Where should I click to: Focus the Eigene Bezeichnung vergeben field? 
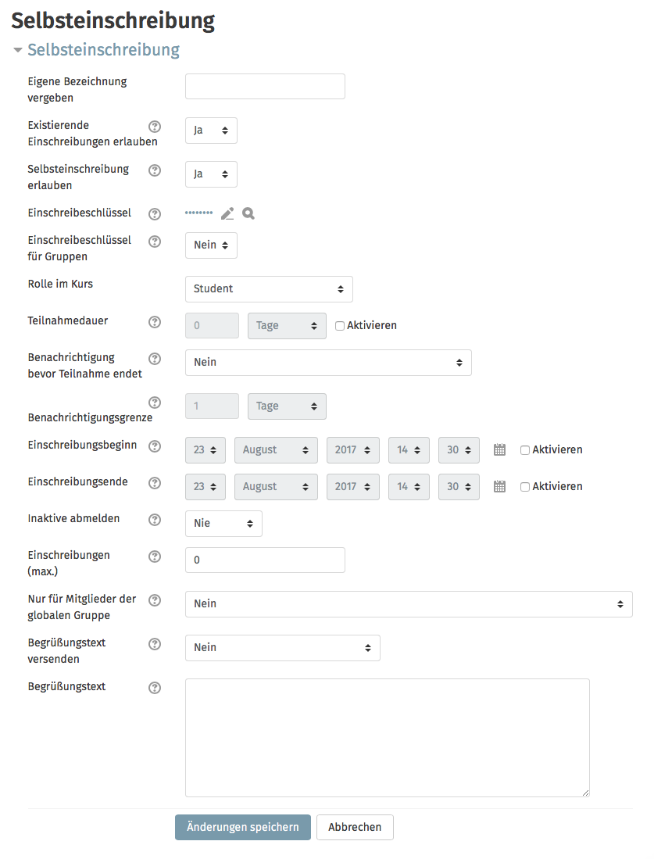[x=265, y=87]
